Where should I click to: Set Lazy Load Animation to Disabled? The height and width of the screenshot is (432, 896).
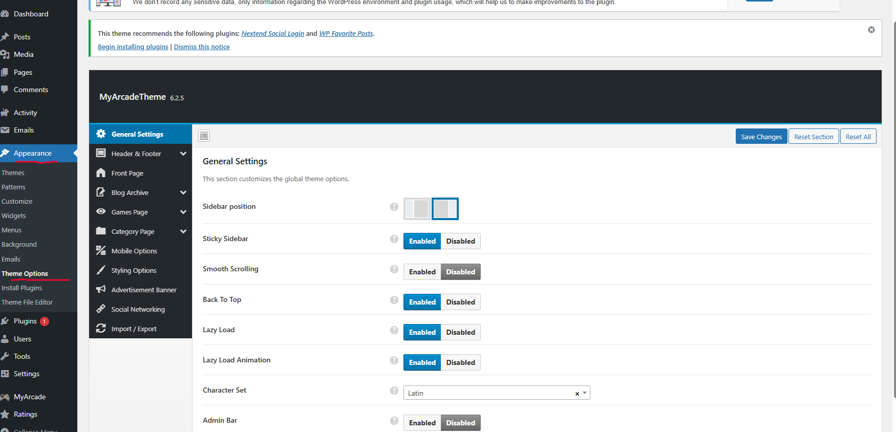click(x=461, y=362)
